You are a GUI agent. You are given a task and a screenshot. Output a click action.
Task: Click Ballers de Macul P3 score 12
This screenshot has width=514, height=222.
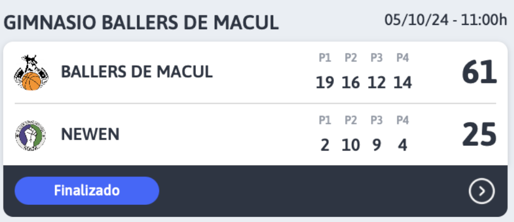pos(376,83)
